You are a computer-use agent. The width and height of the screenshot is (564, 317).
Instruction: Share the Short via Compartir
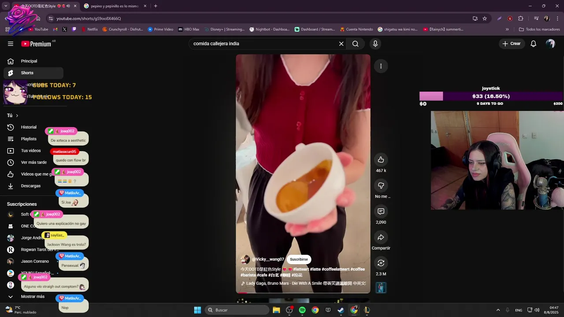(x=381, y=237)
